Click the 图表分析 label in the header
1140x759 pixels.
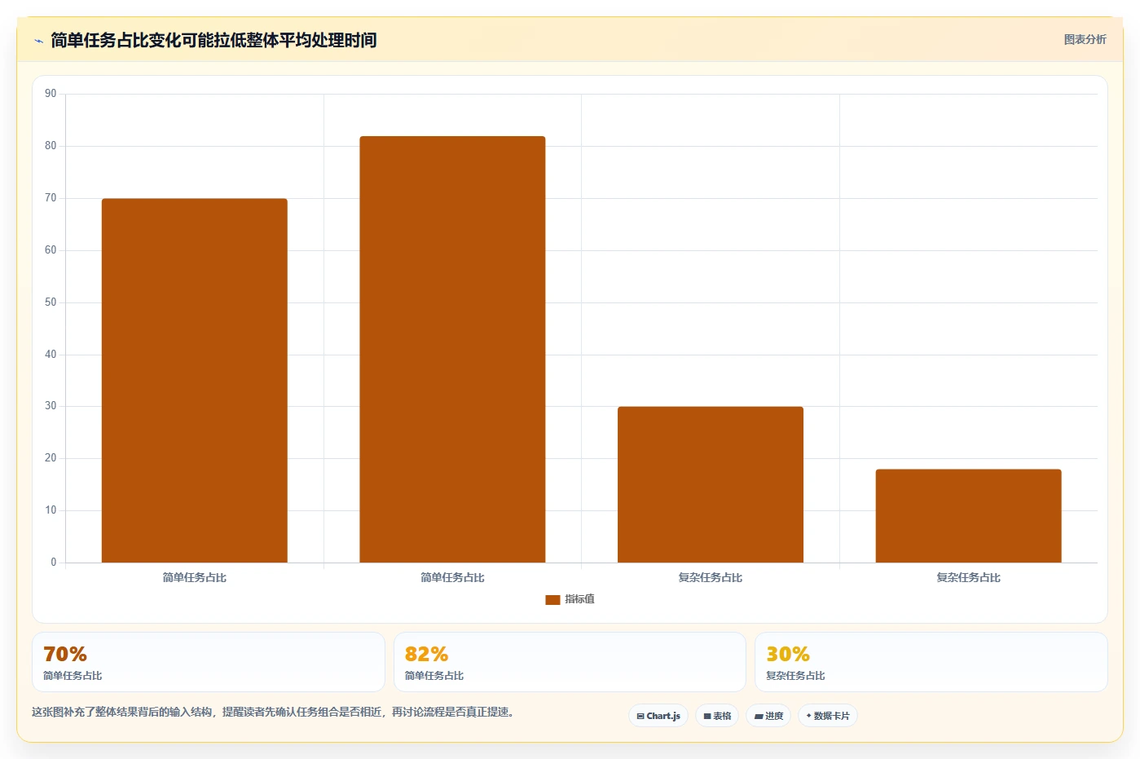(x=1085, y=39)
